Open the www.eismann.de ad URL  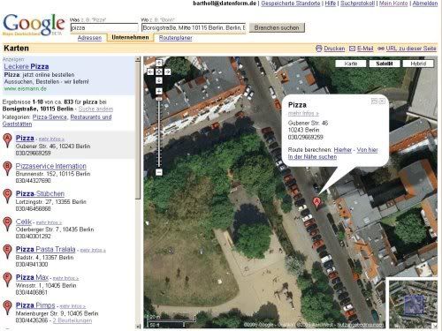[25, 88]
